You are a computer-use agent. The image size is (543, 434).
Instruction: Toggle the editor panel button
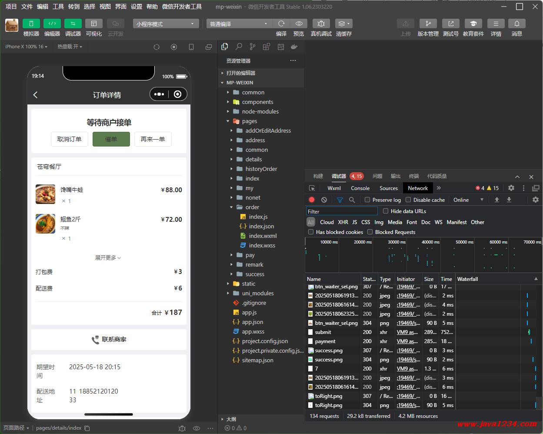52,23
